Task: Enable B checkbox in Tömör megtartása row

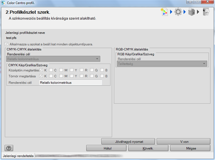Action: [102, 76]
